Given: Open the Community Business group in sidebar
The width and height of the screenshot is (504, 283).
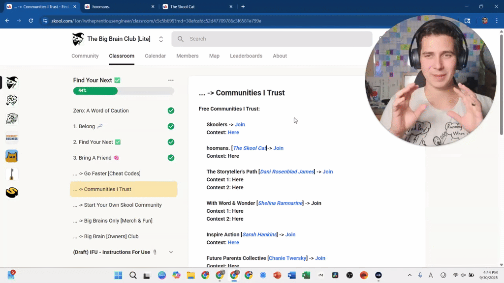Looking at the screenshot, I should [x=12, y=138].
